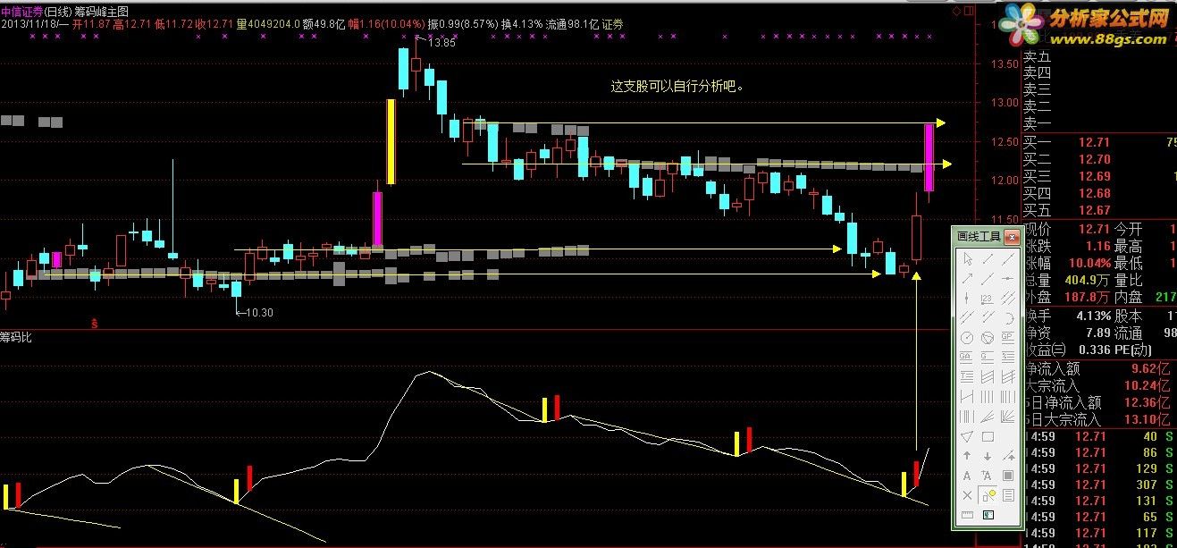Toggle the highlighted shapes icon in palette
Image resolution: width=1177 pixels, height=548 pixels.
coord(988,494)
